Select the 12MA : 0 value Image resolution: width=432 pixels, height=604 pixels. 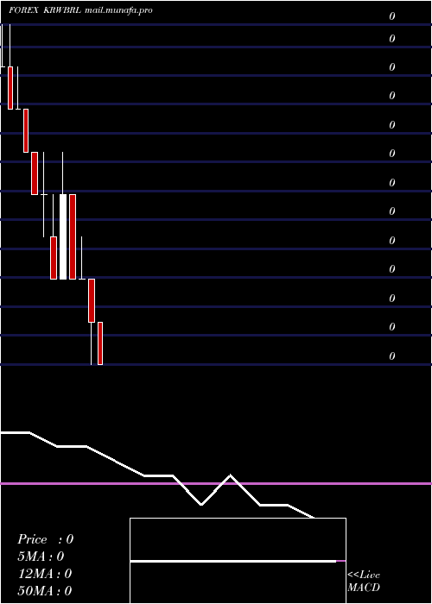(45, 574)
